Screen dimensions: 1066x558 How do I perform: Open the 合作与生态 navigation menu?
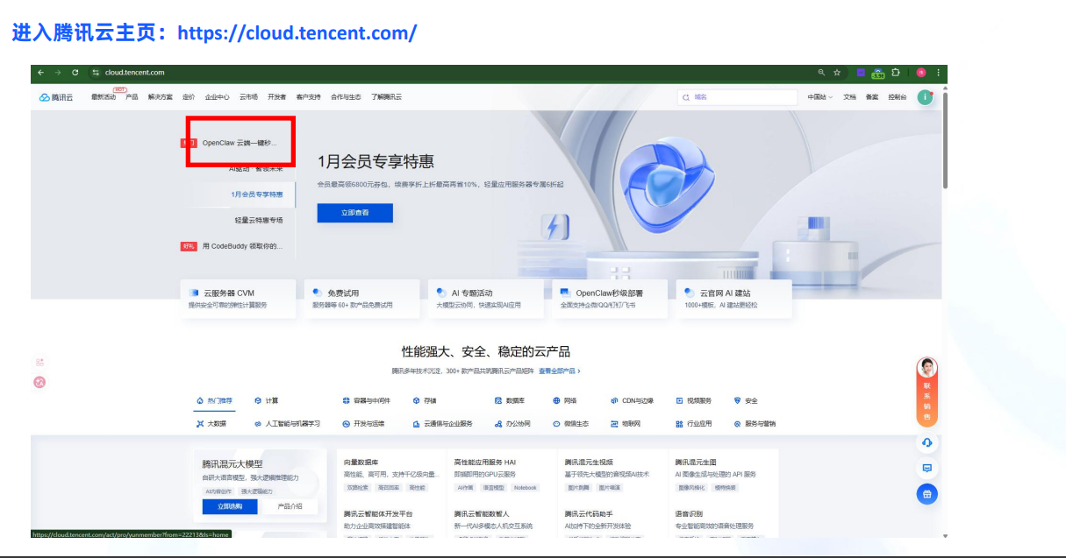click(346, 97)
